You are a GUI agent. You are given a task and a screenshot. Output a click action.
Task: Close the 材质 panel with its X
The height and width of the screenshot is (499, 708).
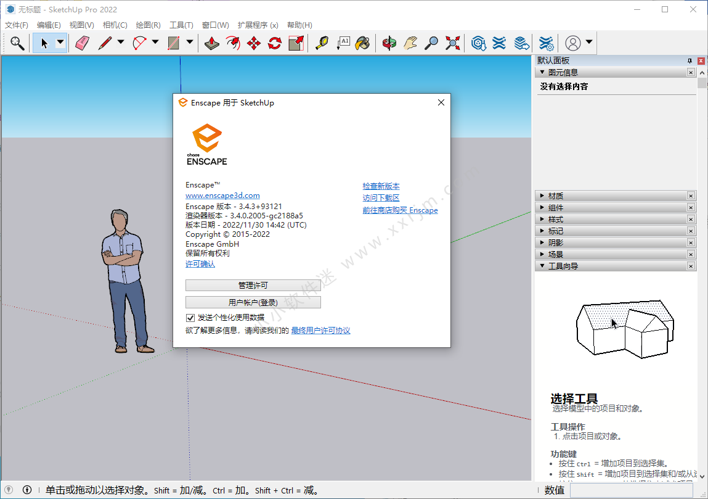click(691, 196)
